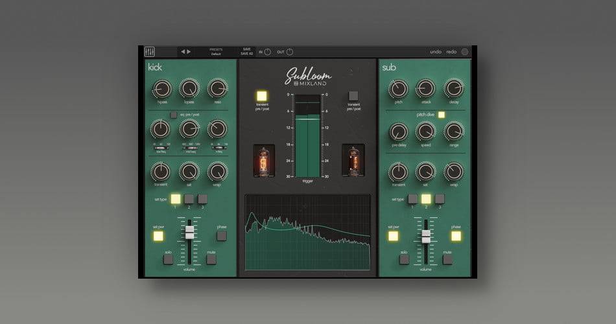Solo the sub channel
The height and width of the screenshot is (324, 616).
(x=404, y=259)
